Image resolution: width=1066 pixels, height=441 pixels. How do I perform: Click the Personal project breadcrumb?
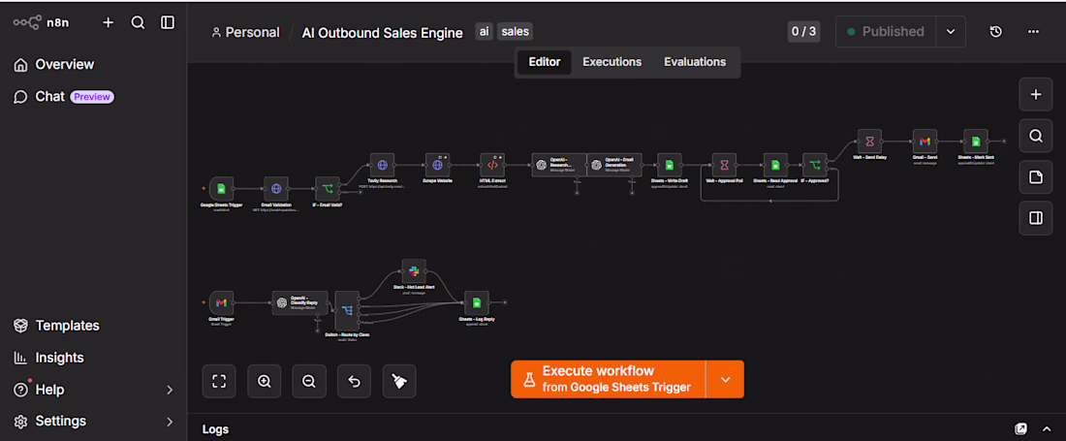click(x=245, y=32)
